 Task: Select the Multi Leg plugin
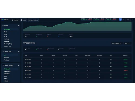coord(6,39)
